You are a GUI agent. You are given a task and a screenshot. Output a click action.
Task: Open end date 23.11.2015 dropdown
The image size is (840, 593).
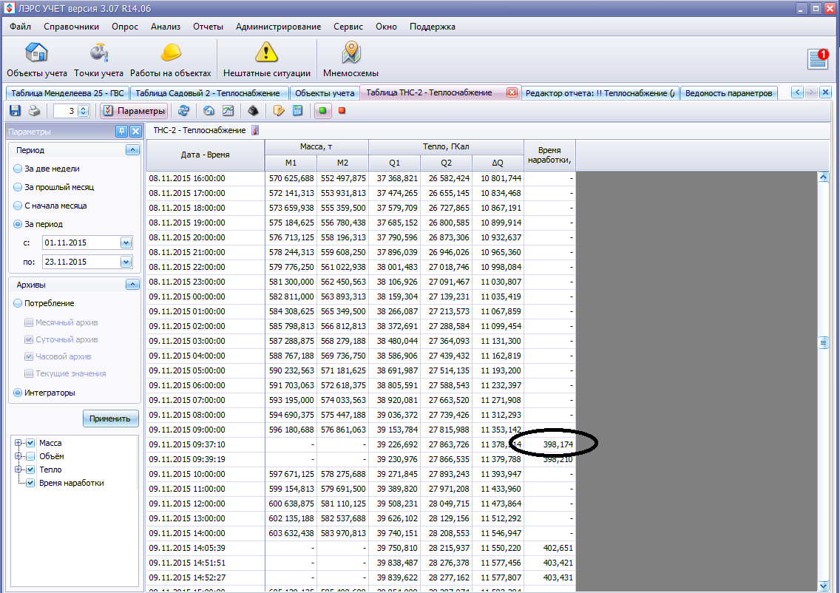click(x=126, y=262)
